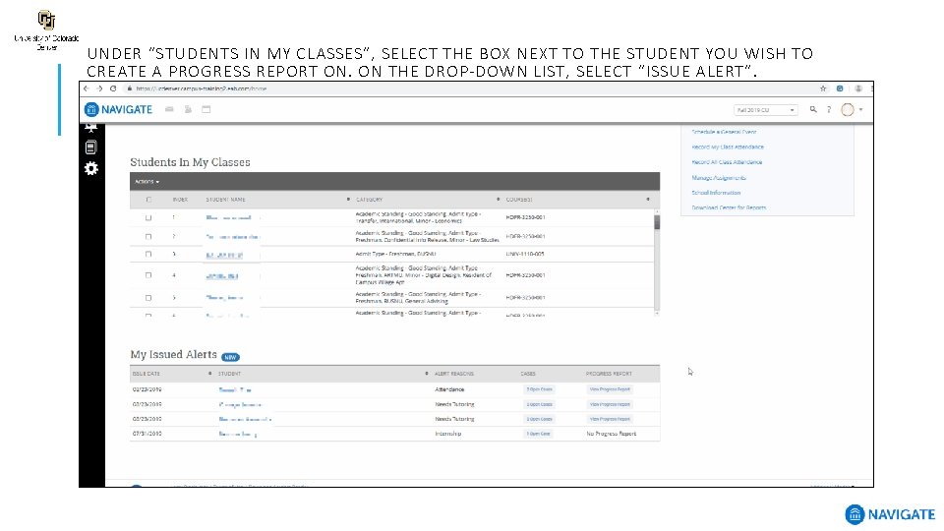Viewport: 944px width, 531px height.
Task: Click the Students In My Classes heading
Action: pos(190,162)
